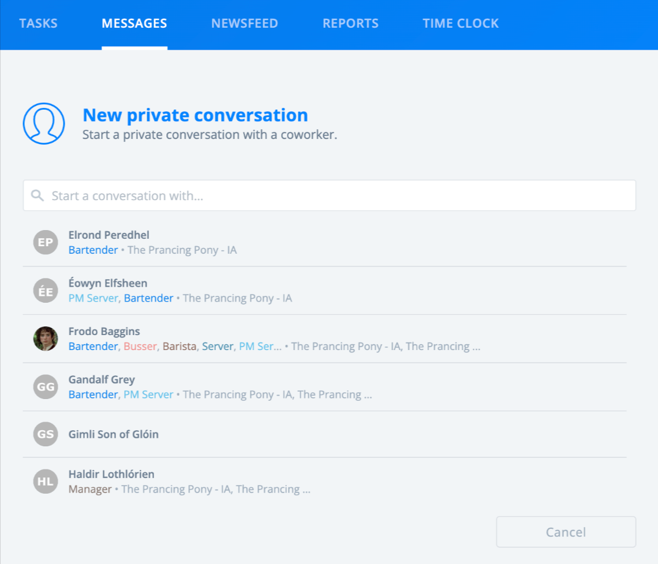Click the GG avatar for Gandalf Grey

click(x=46, y=387)
